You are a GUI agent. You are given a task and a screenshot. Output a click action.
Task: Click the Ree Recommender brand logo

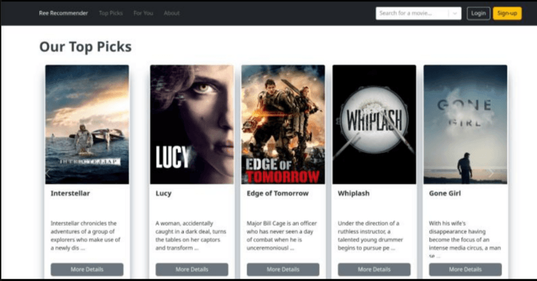pyautogui.click(x=64, y=13)
